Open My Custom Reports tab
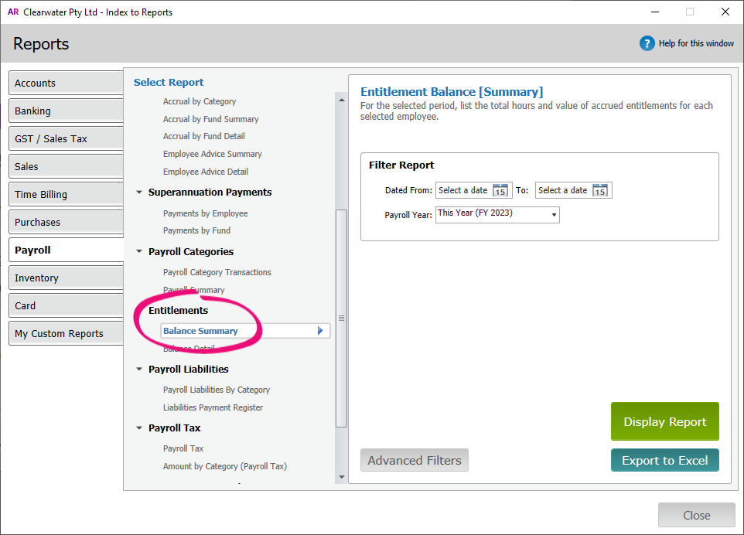The image size is (744, 535). click(x=66, y=333)
